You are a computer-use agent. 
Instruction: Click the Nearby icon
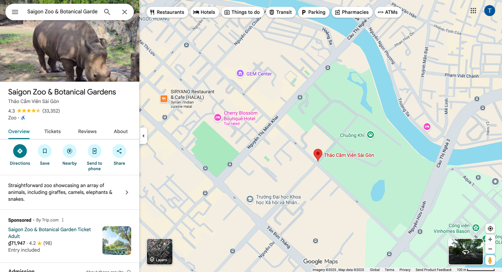click(70, 151)
